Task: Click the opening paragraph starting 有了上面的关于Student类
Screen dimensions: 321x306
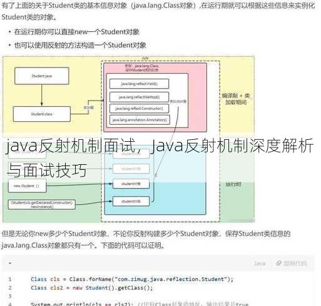Action: pos(158,11)
